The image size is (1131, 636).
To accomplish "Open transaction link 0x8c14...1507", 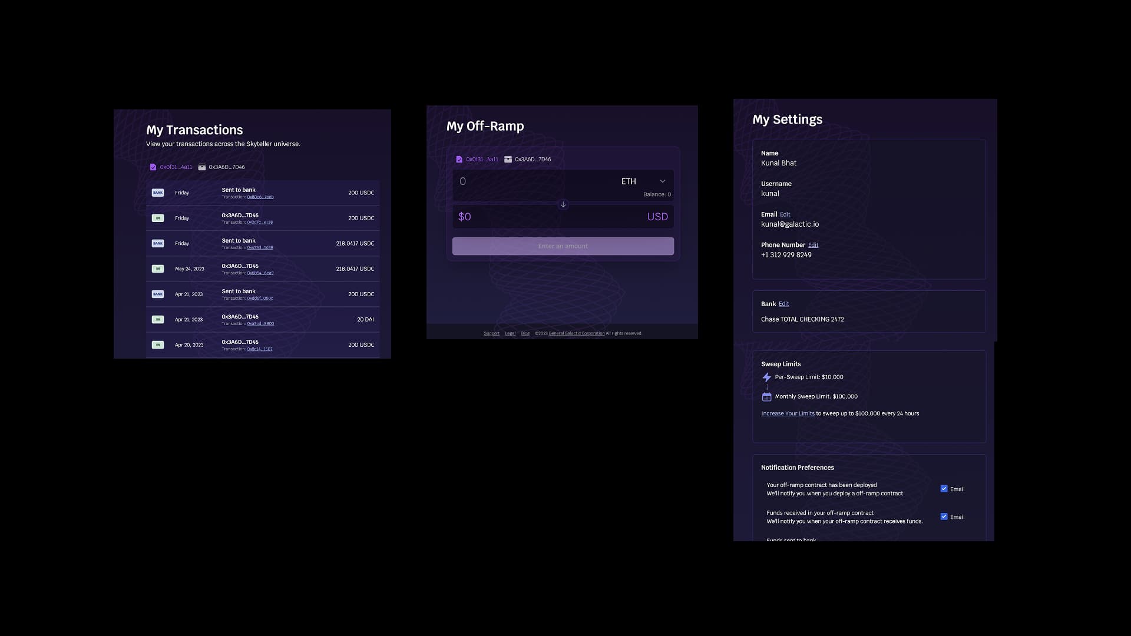I will [259, 349].
